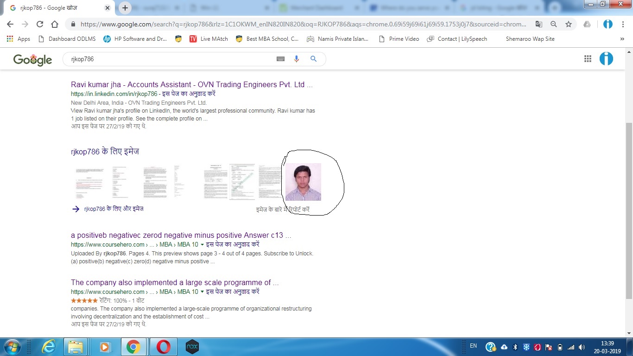The height and width of the screenshot is (356, 633).
Task: Click the search box containing rjkop786
Action: click(171, 59)
